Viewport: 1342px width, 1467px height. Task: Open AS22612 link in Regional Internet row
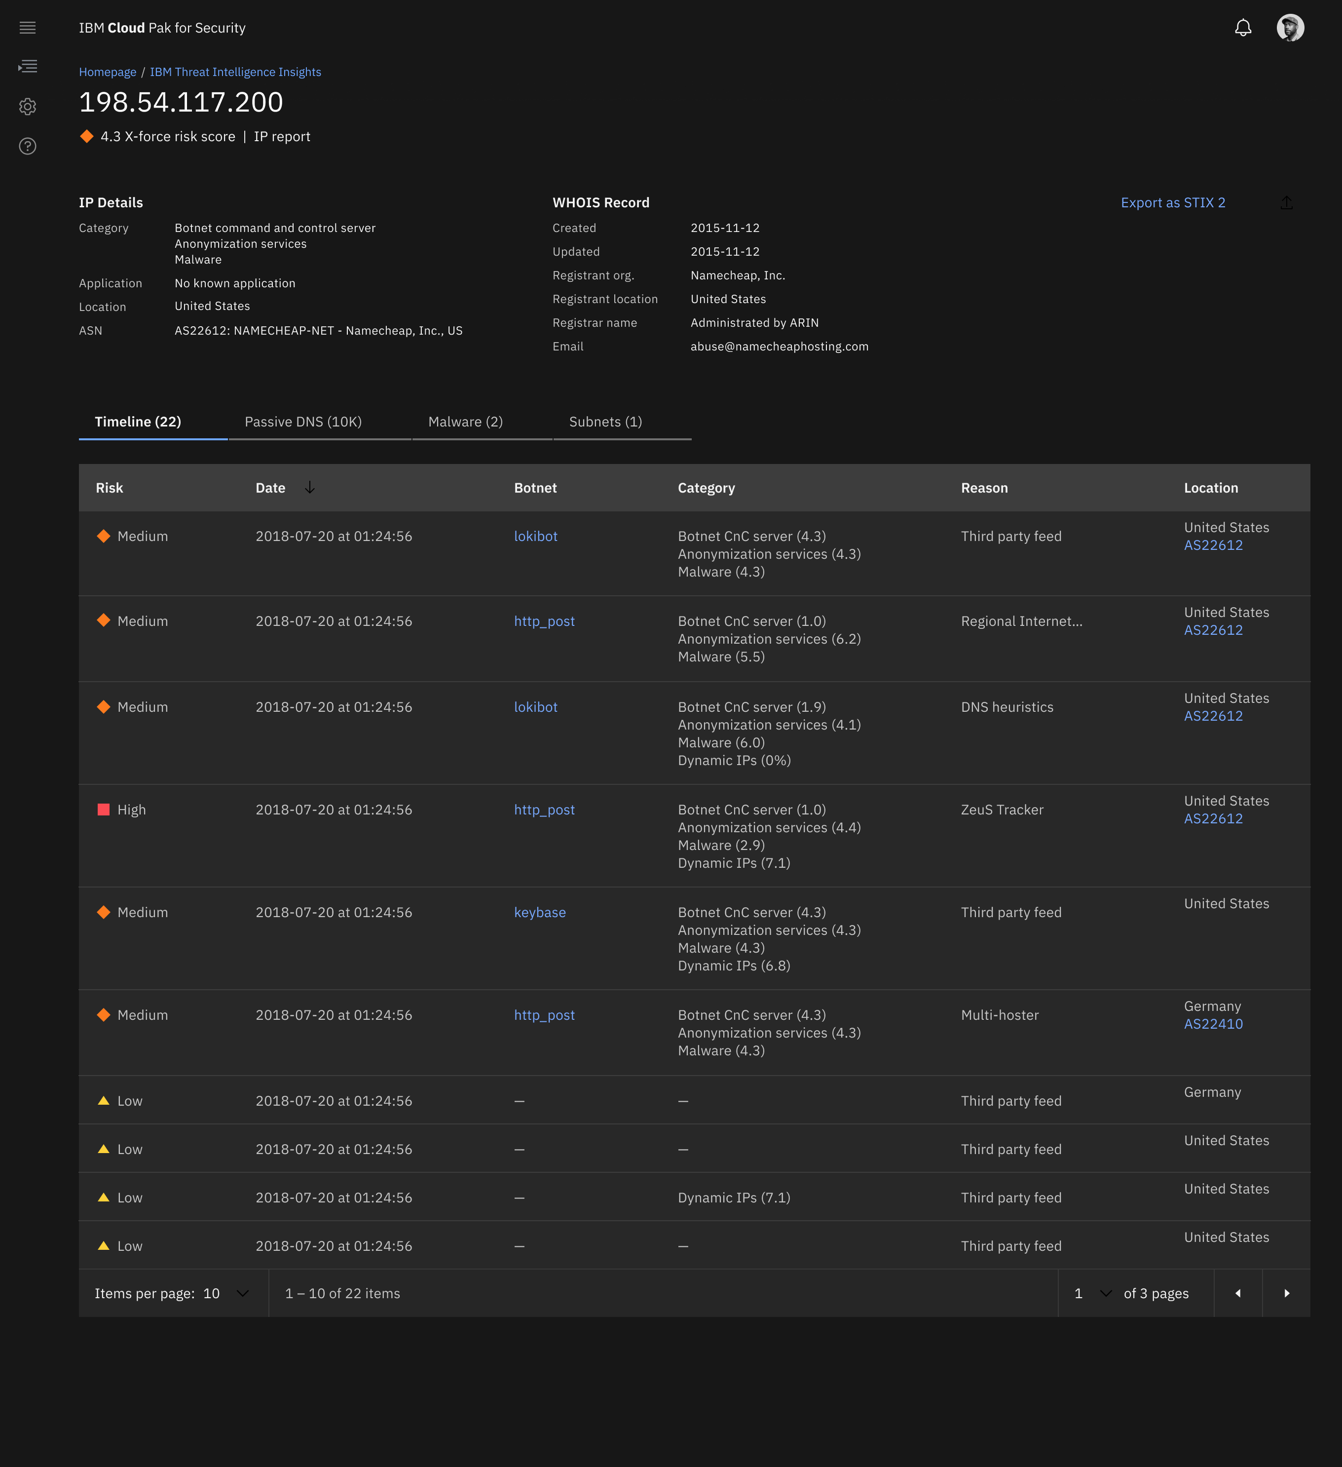(1213, 630)
